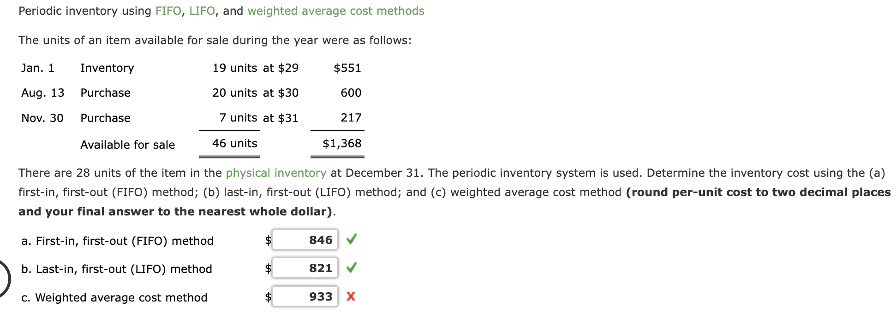Click the $551 inventory cost
896x313 pixels.
347,68
